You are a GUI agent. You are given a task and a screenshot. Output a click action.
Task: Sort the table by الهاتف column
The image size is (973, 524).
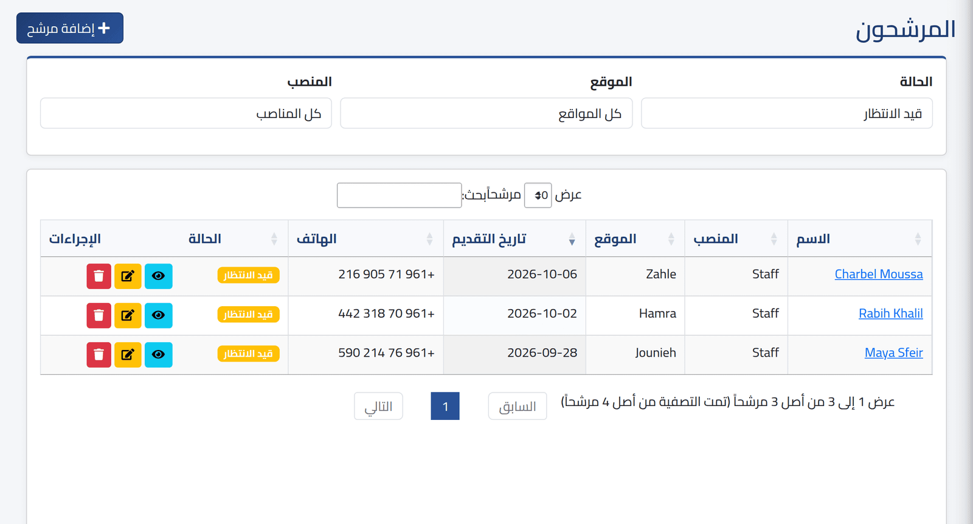pos(365,239)
